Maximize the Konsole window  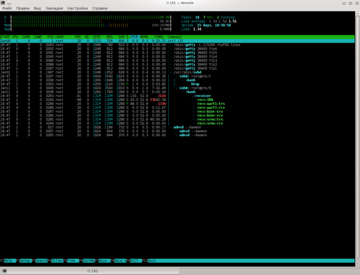(x=350, y=3)
